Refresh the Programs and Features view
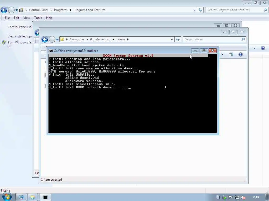Image resolution: width=269 pixels, height=201 pixels. [200, 10]
